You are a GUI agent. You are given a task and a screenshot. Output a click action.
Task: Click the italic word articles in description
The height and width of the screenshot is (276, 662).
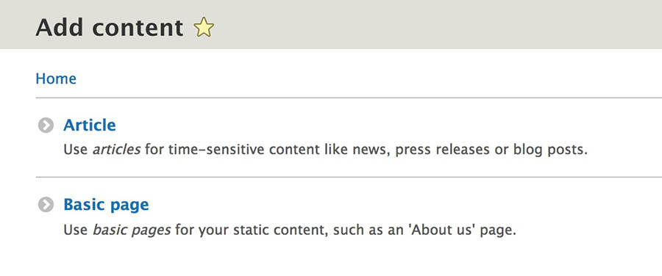[x=116, y=150]
